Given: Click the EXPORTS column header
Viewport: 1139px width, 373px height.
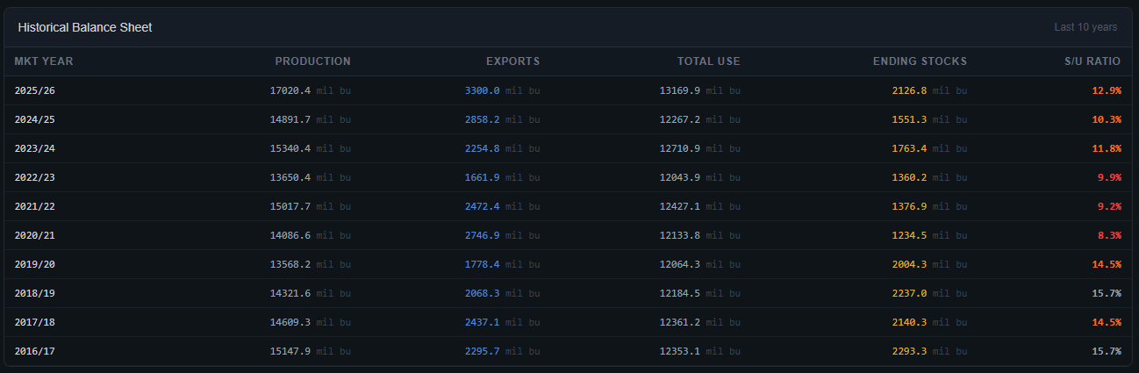Looking at the screenshot, I should click(512, 61).
